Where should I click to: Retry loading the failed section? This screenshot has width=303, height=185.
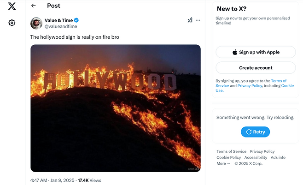tap(256, 132)
